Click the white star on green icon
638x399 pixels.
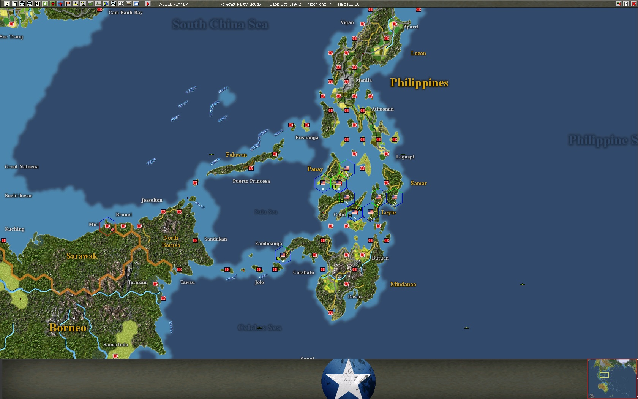[45, 4]
